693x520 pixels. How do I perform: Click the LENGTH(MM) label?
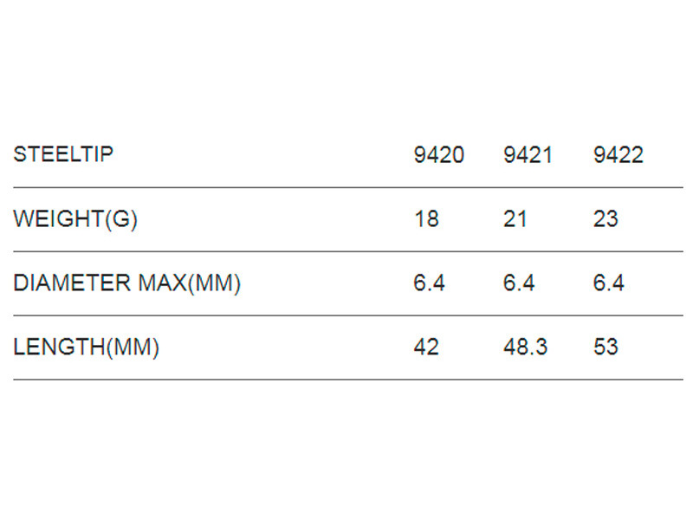click(86, 348)
